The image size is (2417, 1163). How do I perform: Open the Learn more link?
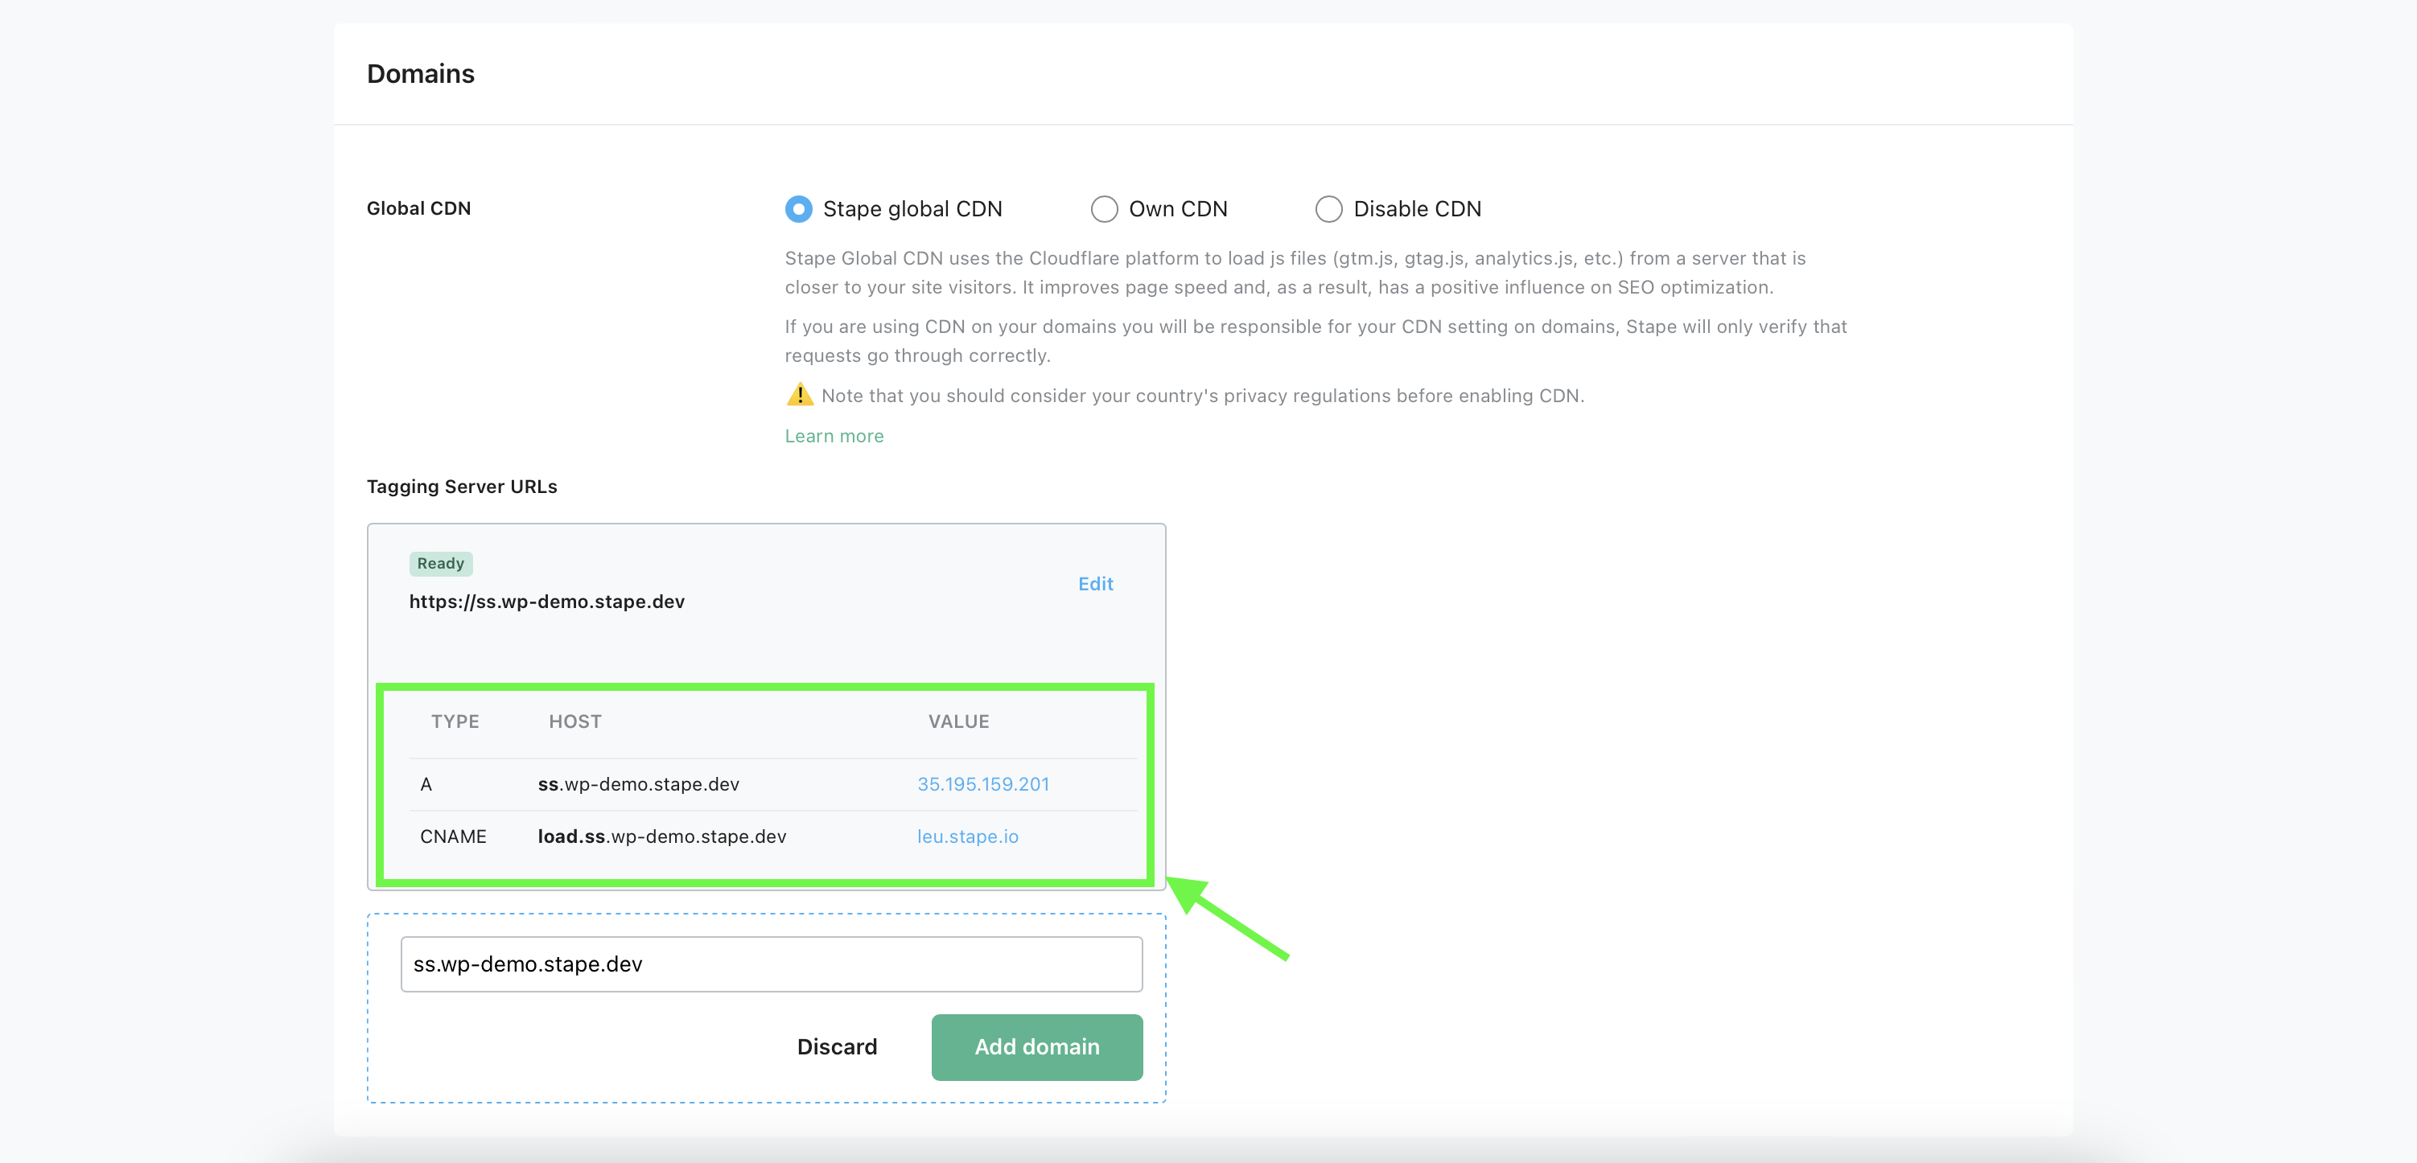[834, 435]
